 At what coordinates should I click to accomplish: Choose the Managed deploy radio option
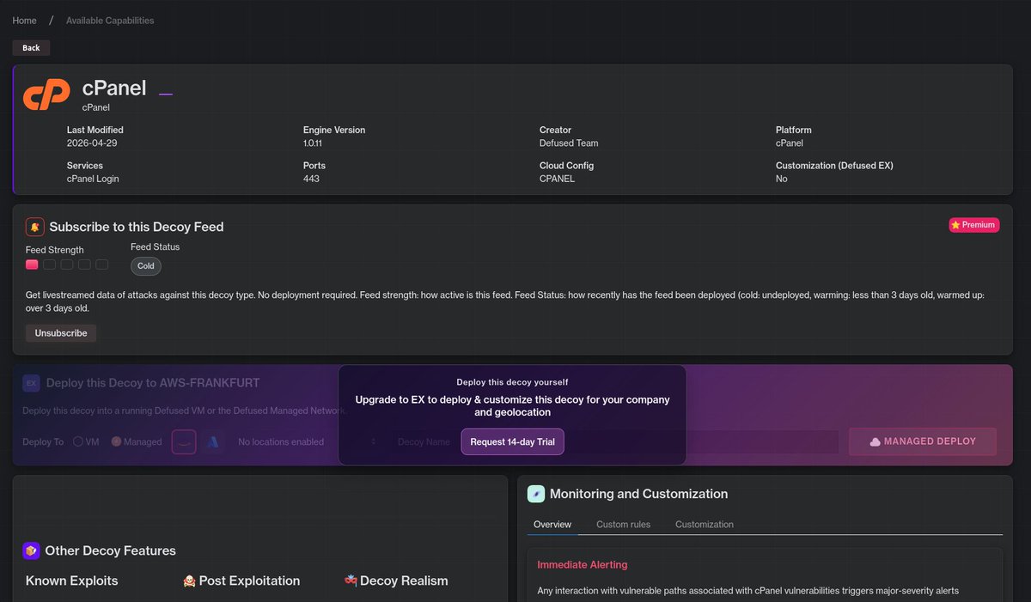point(116,441)
